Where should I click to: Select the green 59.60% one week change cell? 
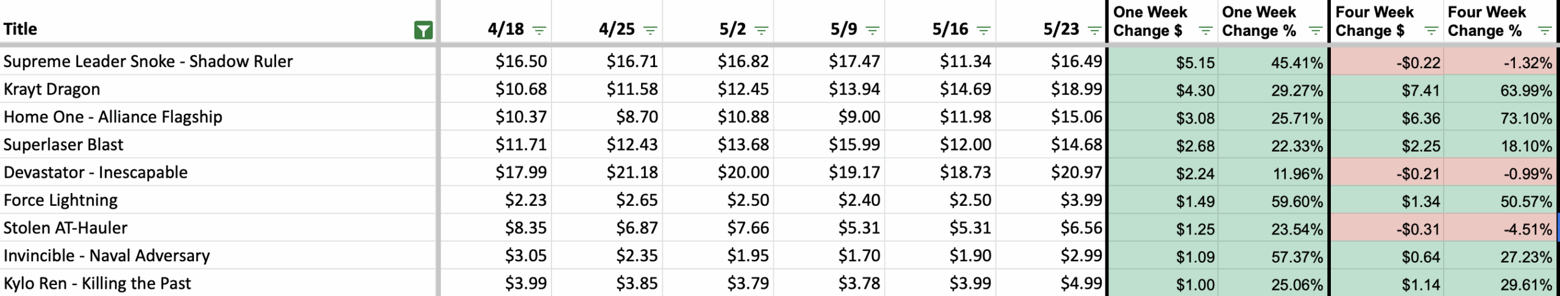1273,200
